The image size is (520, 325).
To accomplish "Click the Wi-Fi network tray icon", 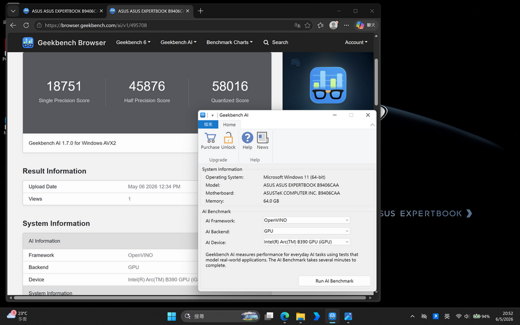I will [459, 316].
